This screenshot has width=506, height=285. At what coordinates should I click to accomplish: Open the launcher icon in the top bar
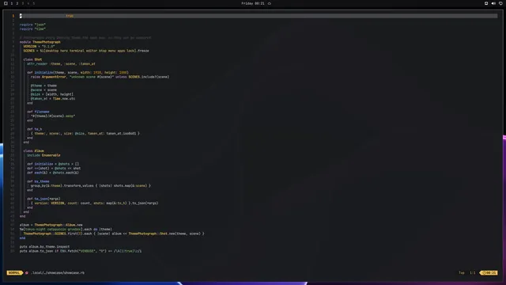click(6, 3)
